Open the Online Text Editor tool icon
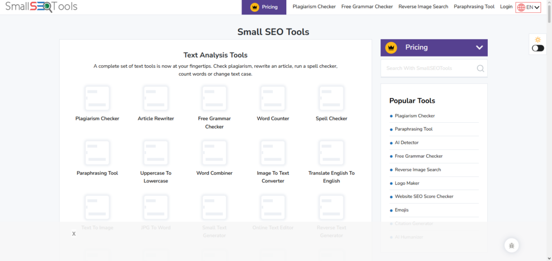552x261 pixels. (273, 207)
